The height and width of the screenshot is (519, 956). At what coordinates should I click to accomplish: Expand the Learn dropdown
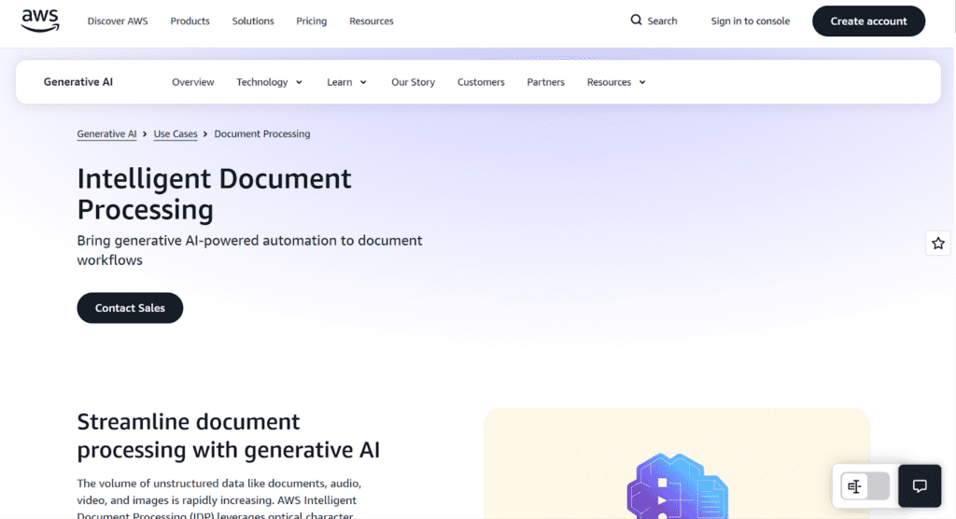(x=346, y=82)
